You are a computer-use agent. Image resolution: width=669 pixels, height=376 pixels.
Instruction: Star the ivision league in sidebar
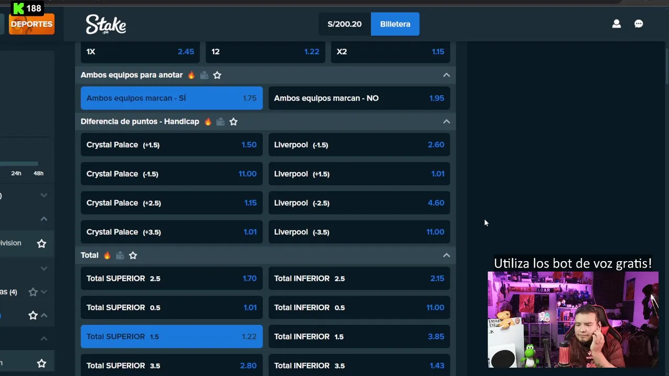pos(41,243)
